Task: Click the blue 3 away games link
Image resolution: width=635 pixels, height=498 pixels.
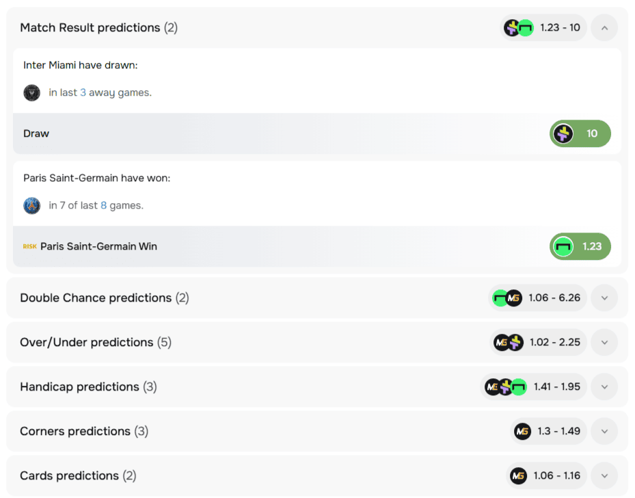Action: point(83,92)
